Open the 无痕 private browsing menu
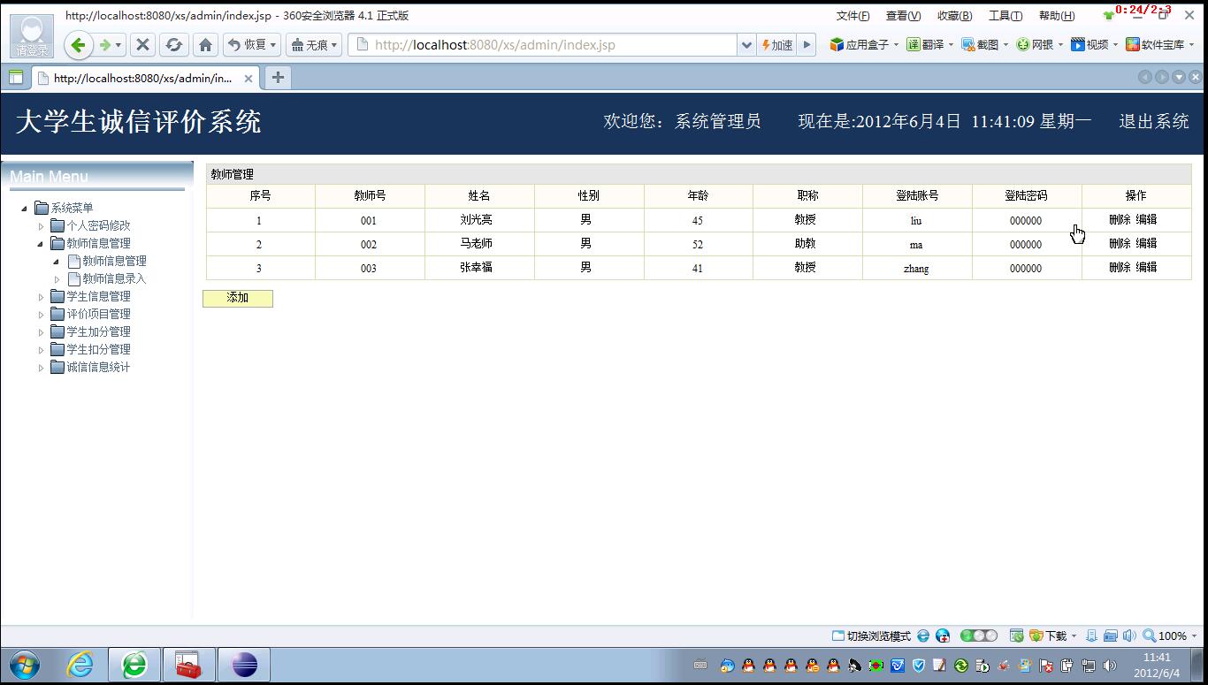 [314, 45]
